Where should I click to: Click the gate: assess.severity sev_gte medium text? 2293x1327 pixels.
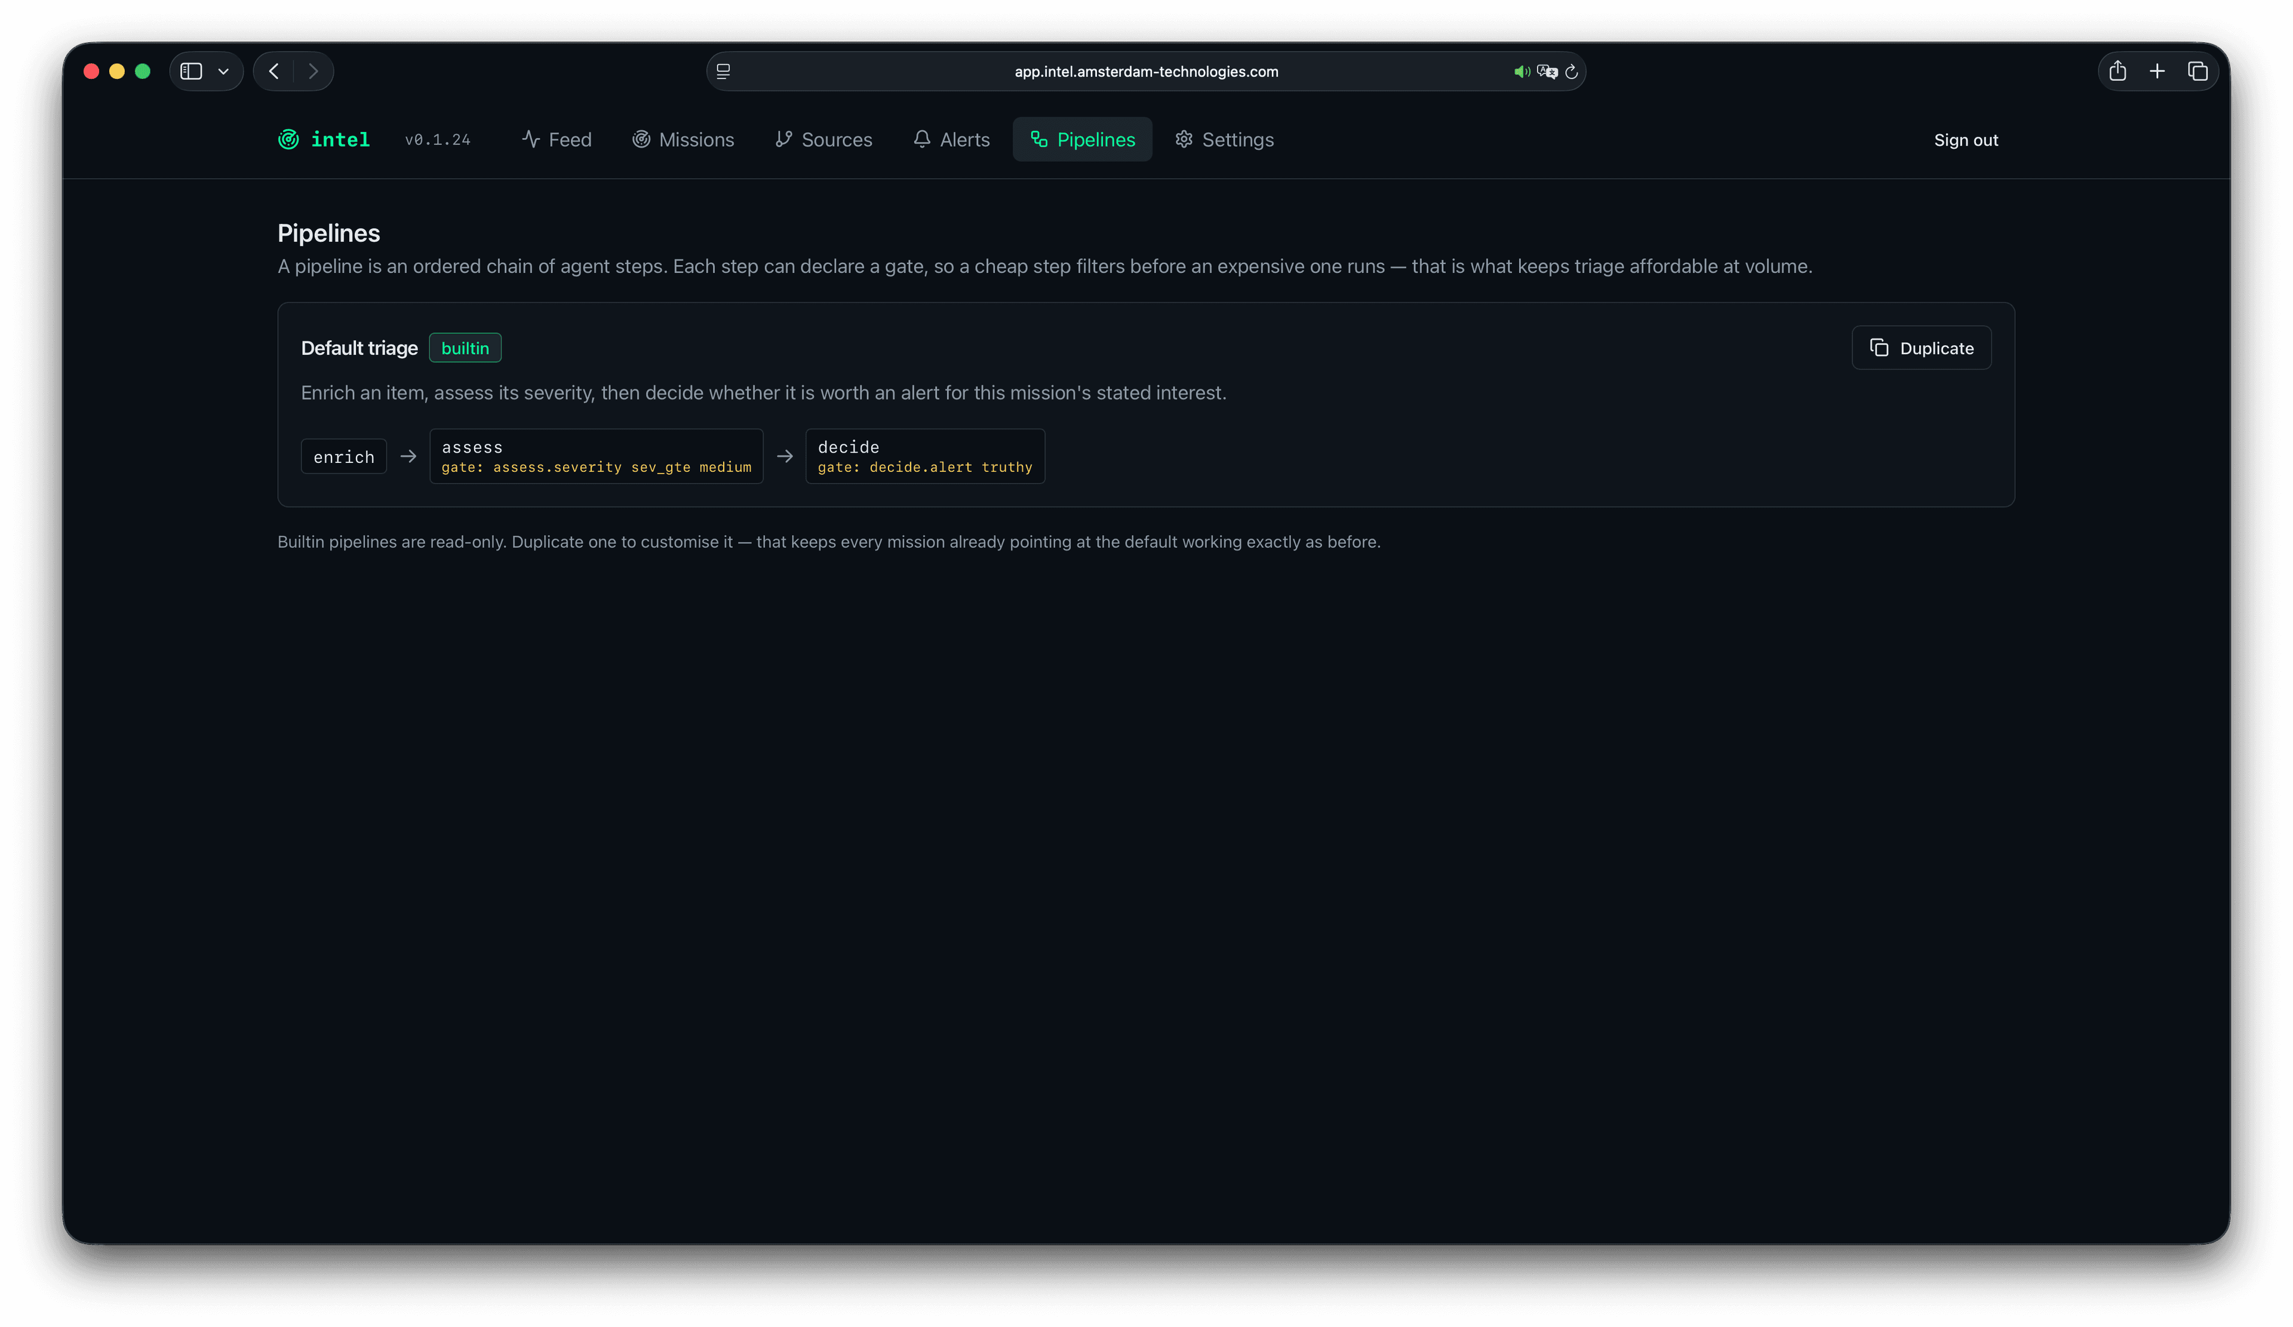[596, 468]
